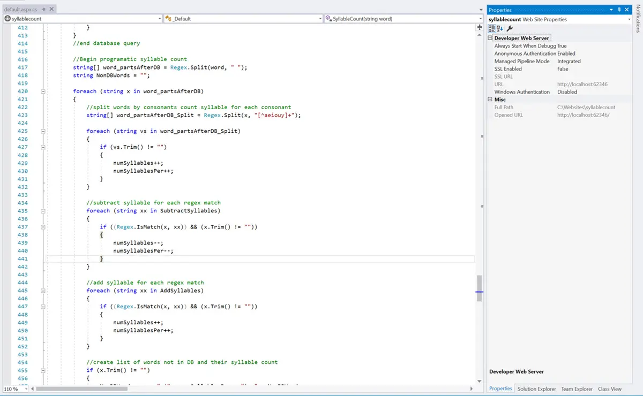Close the default.aspx.cs tab

tap(51, 10)
